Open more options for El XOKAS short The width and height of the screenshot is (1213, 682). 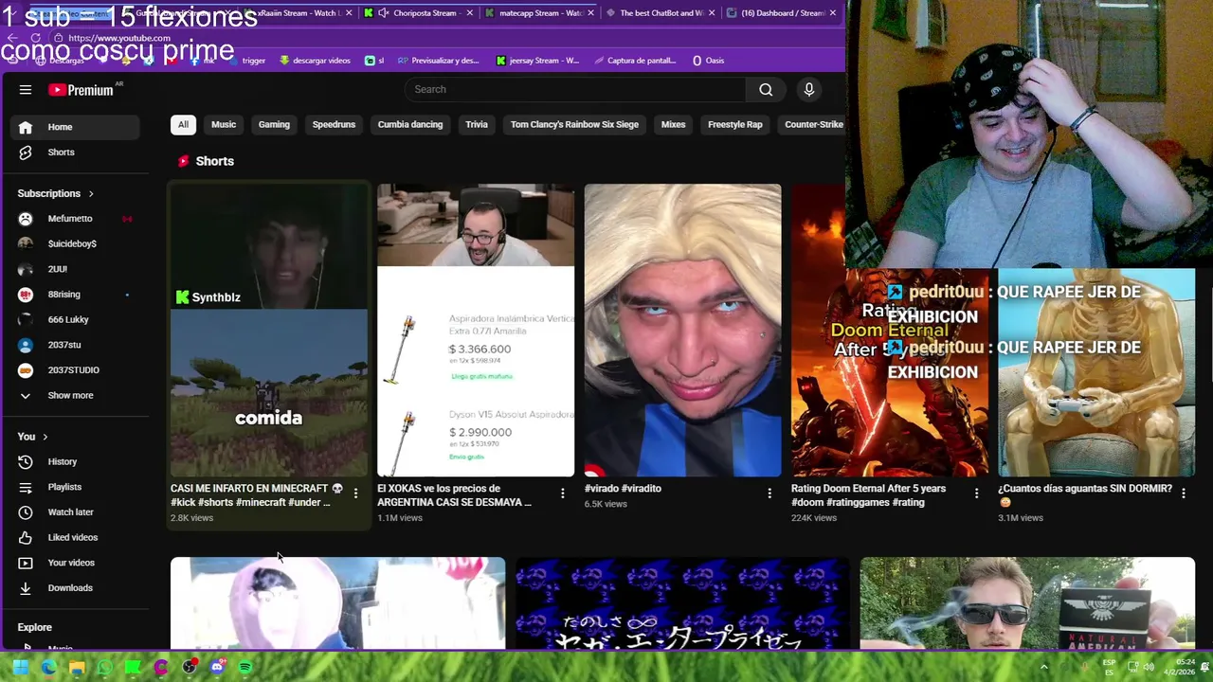coord(562,493)
